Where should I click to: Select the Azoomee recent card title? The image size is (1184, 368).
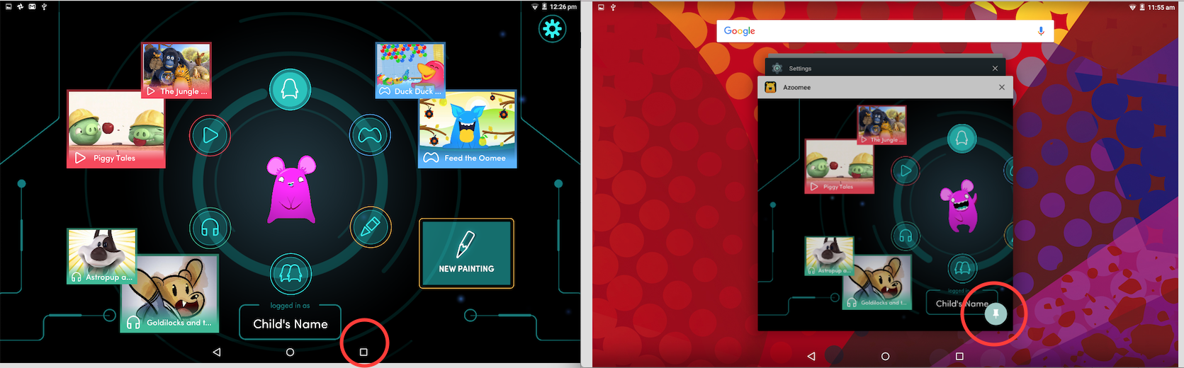click(x=797, y=87)
